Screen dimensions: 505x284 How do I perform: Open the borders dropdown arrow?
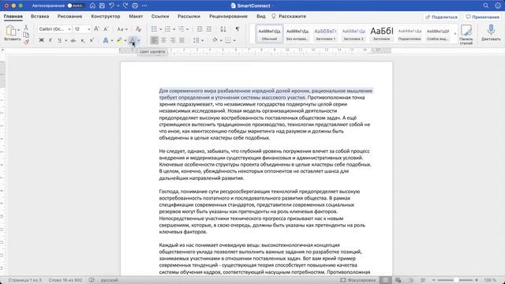point(234,40)
